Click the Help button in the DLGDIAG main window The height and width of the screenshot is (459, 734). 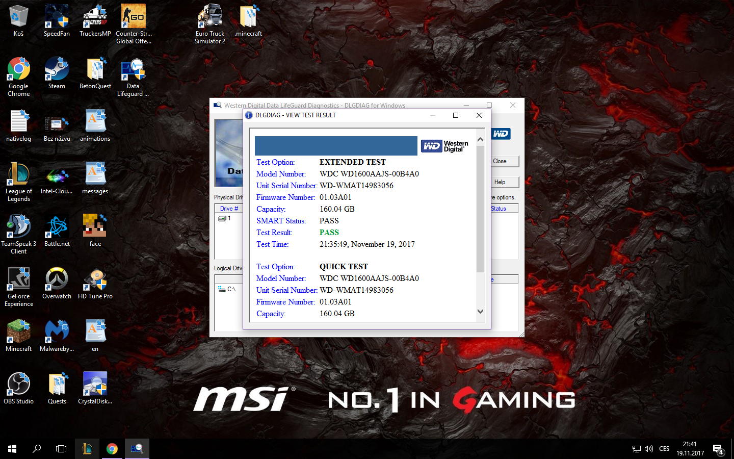point(505,182)
